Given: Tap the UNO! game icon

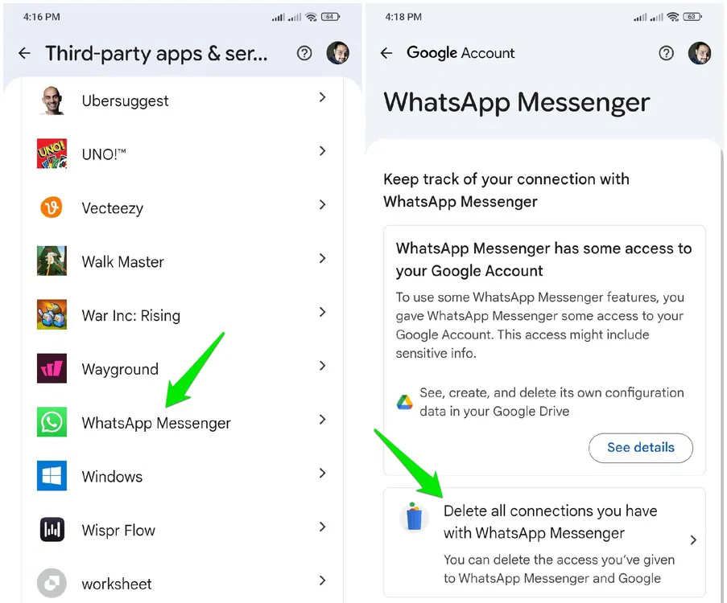Looking at the screenshot, I should click(52, 154).
